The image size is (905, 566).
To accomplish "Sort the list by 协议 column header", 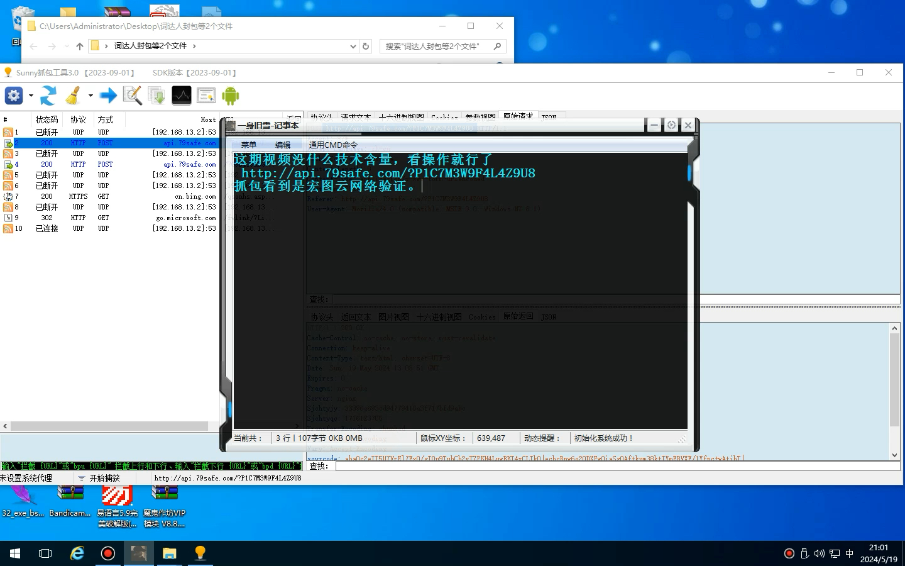I will (x=79, y=119).
